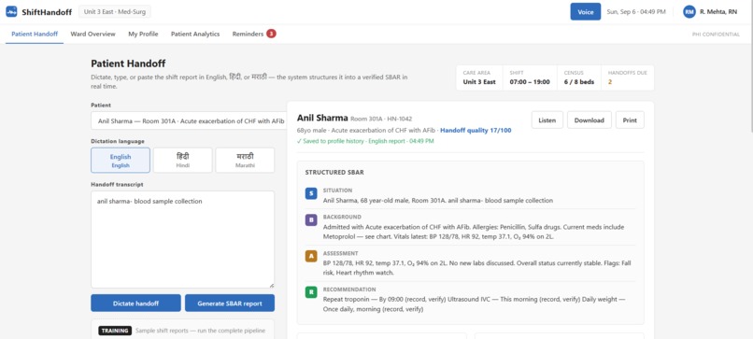
Task: Select Marathi dictation language
Action: tap(245, 161)
